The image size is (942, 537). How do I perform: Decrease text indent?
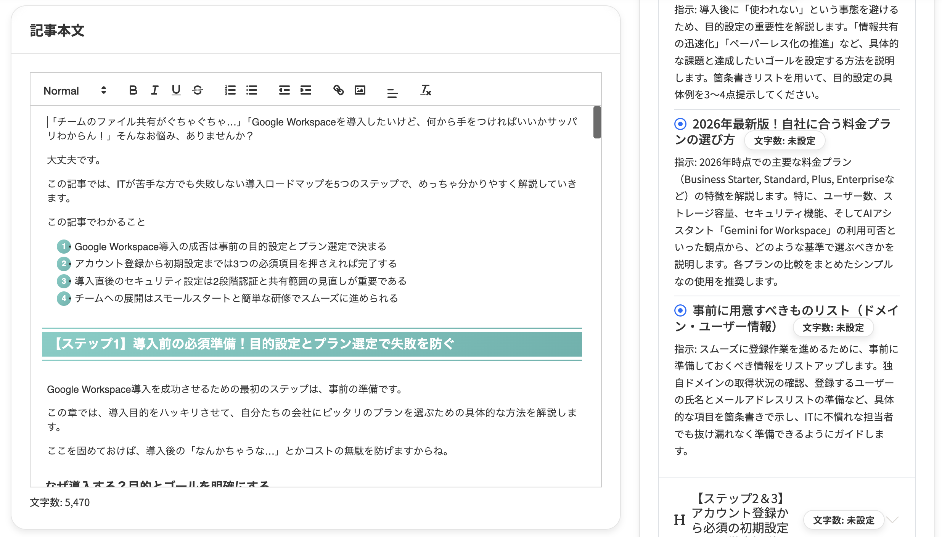284,90
